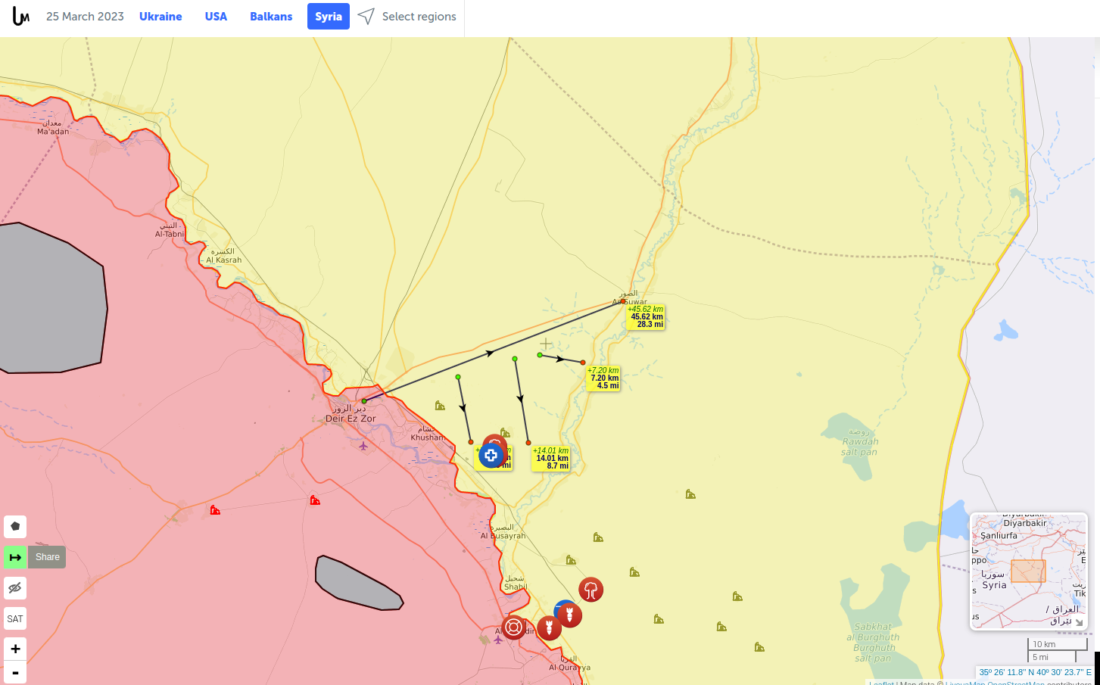
Task: Click the airstrike bomb icon near Al Qurayya
Action: pos(549,627)
